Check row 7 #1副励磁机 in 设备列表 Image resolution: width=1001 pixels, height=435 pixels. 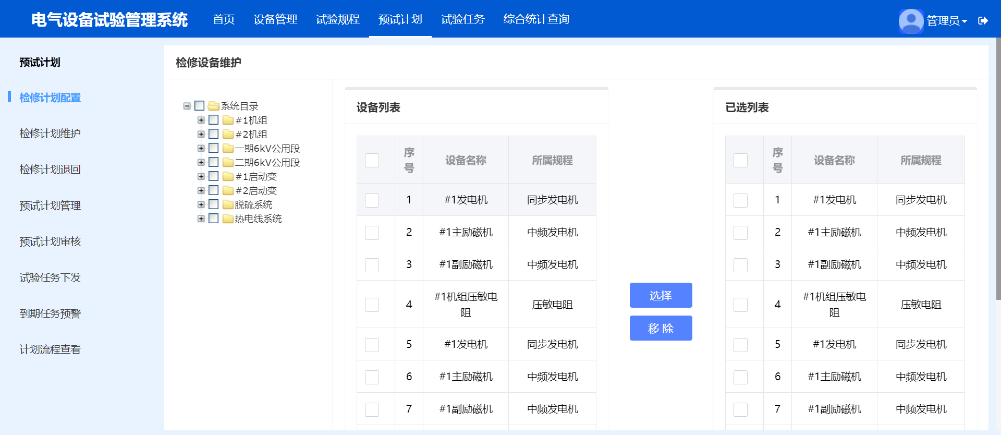coord(372,409)
